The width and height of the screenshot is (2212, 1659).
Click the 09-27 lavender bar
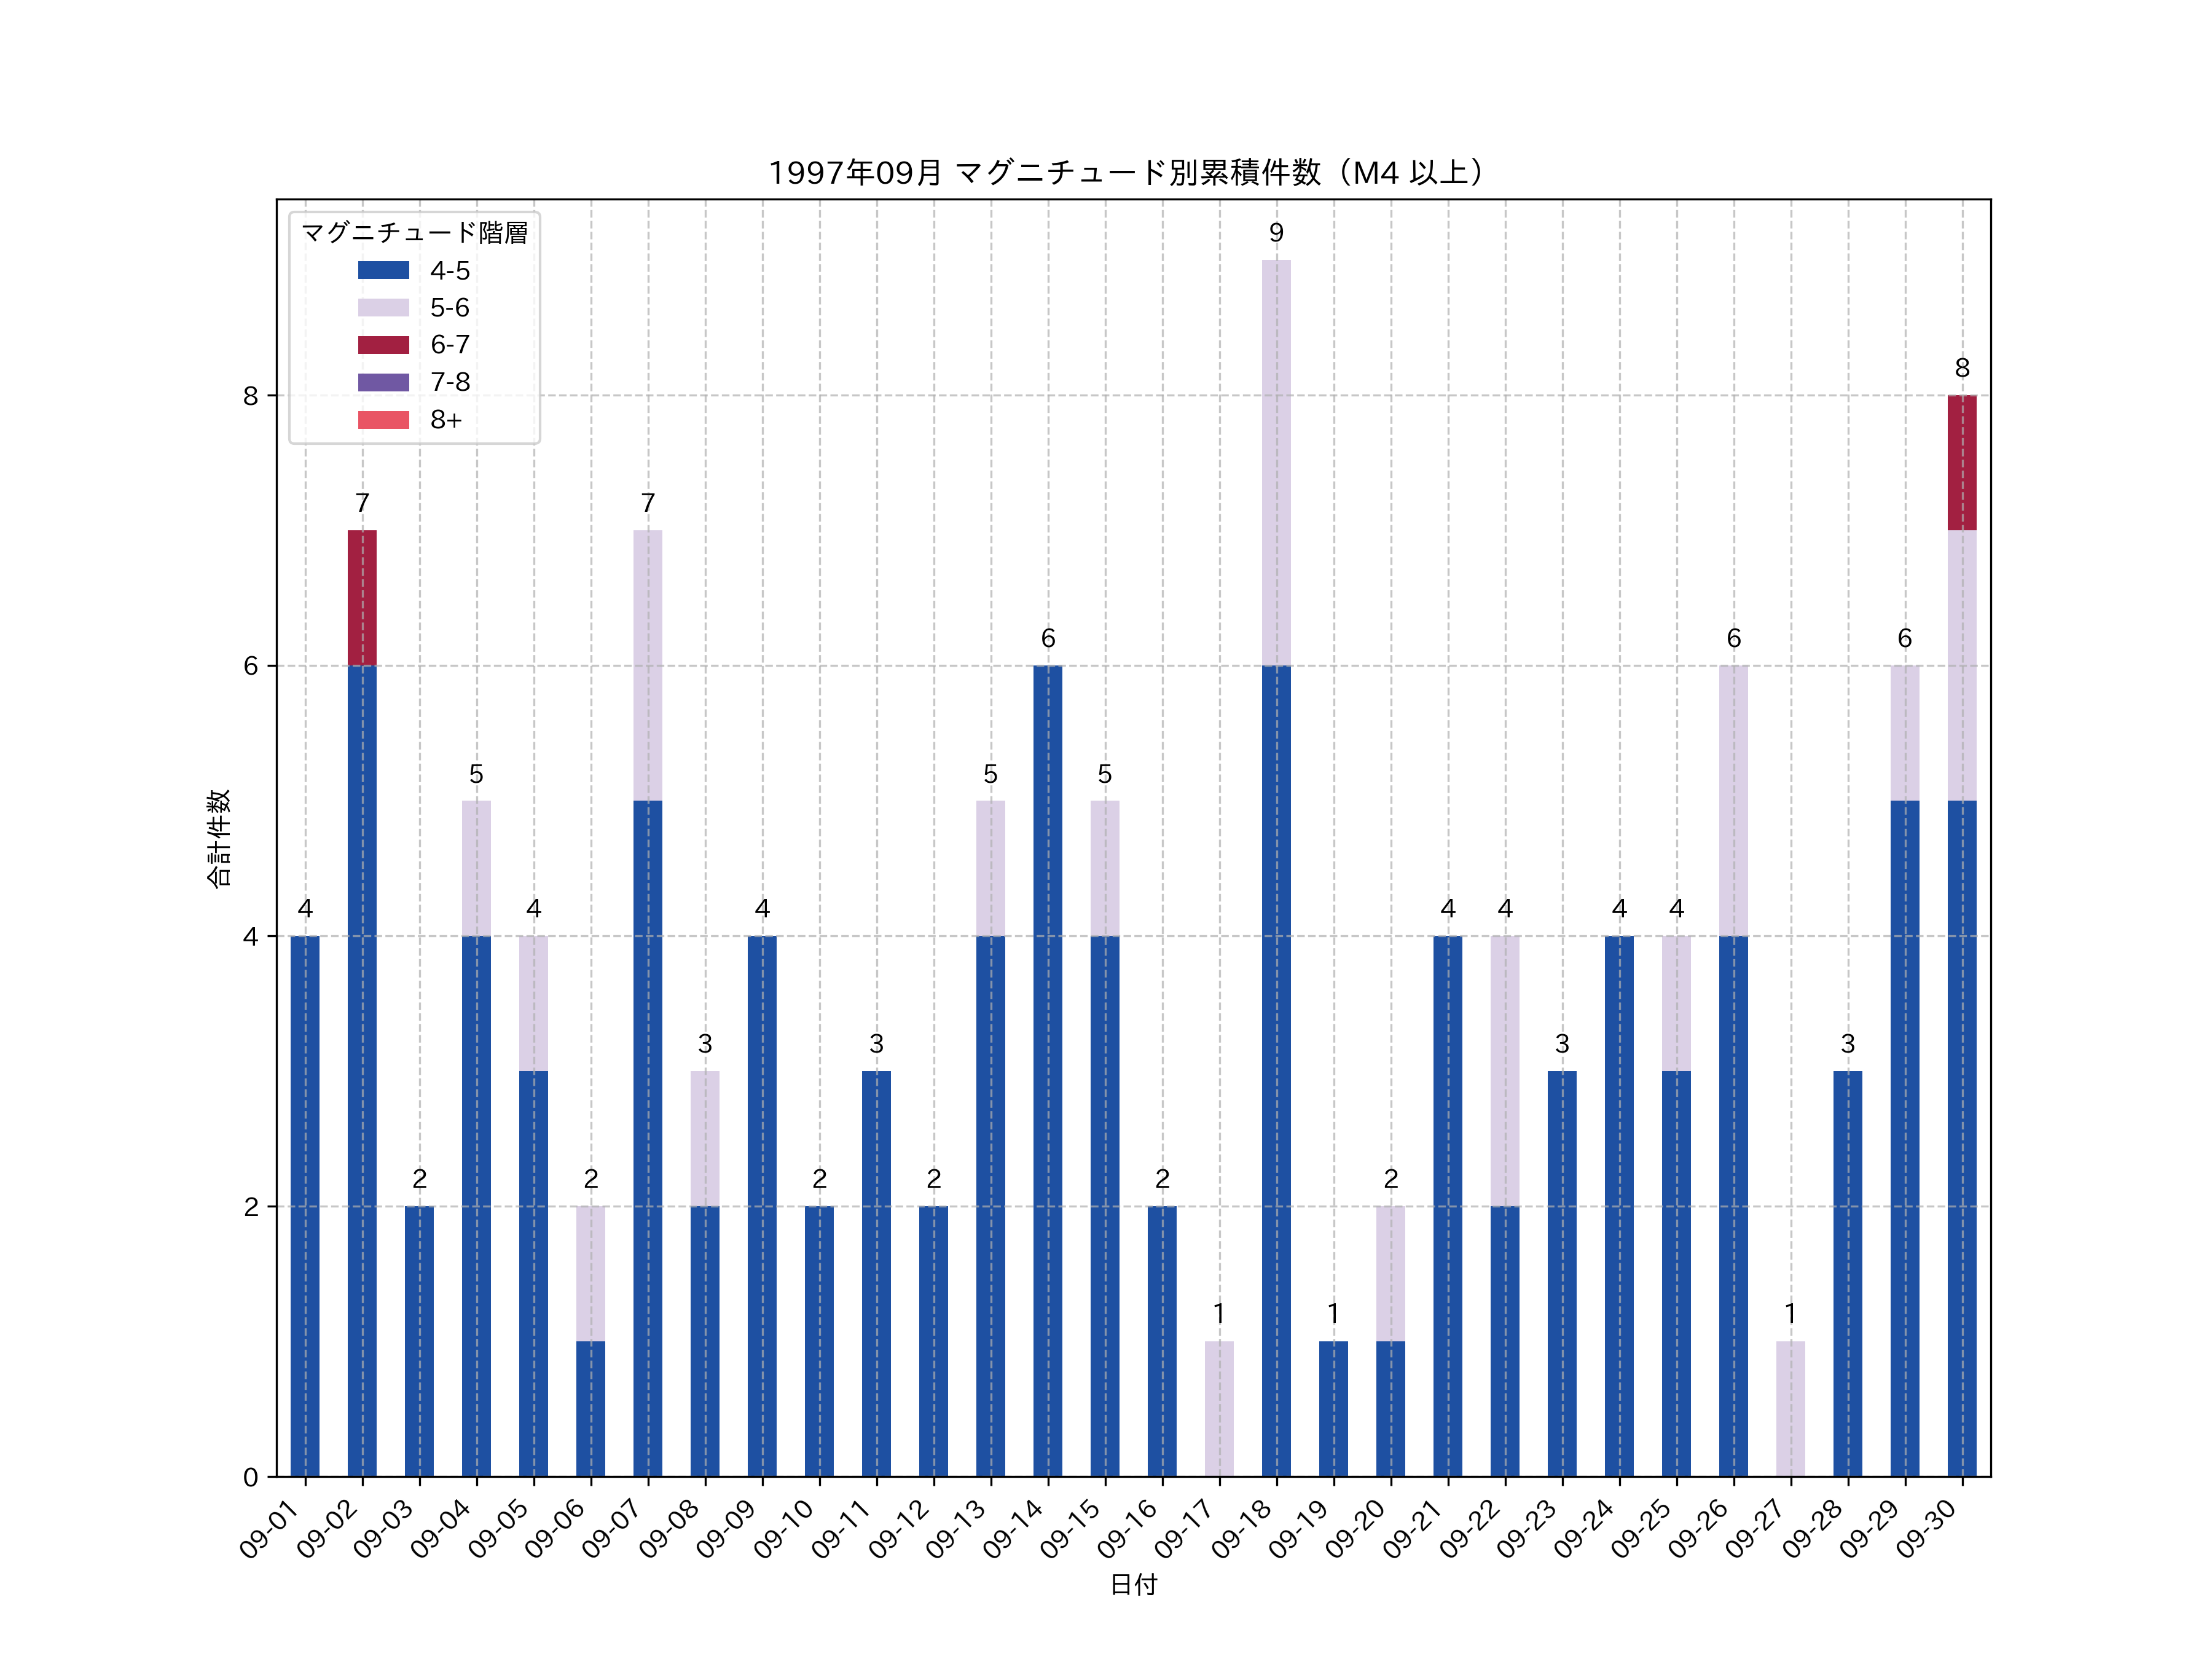[x=1790, y=1408]
